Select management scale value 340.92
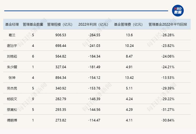The image size is (196, 134). [x=61, y=88]
